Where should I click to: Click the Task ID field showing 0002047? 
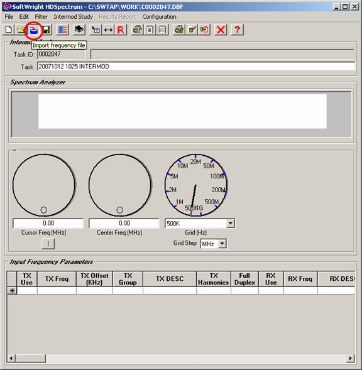point(62,54)
